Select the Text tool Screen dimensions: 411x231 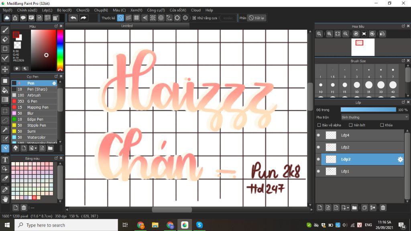(5, 160)
